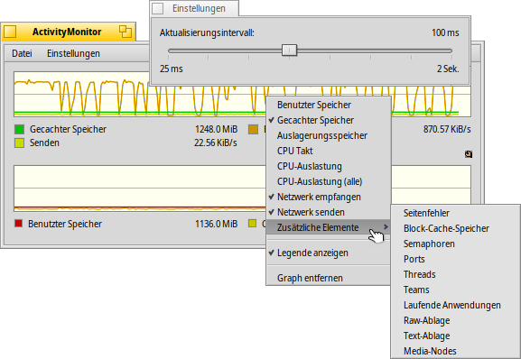The width and height of the screenshot is (521, 359).
Task: Click yellow swatch beside 1136.0 MiB
Action: point(253,224)
